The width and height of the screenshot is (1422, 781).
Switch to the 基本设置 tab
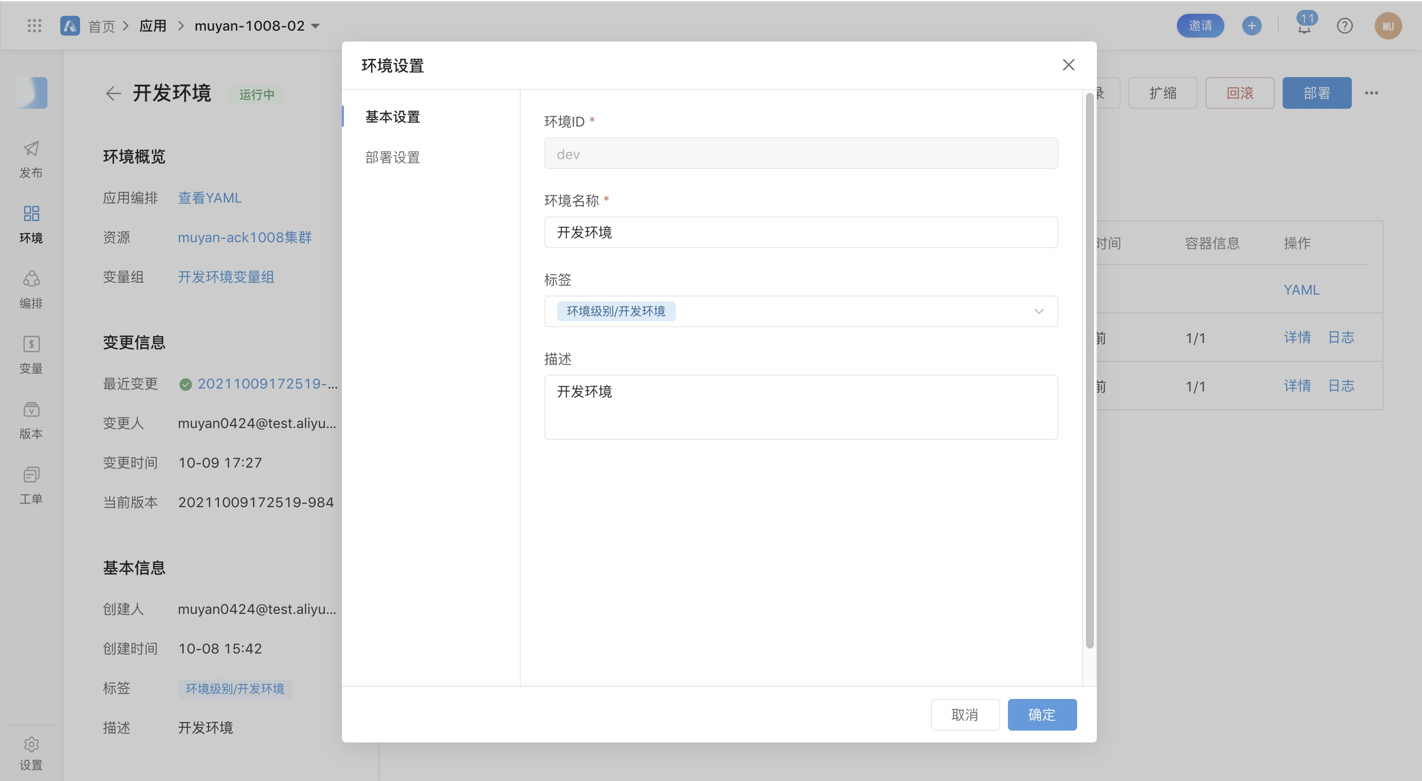pos(392,117)
